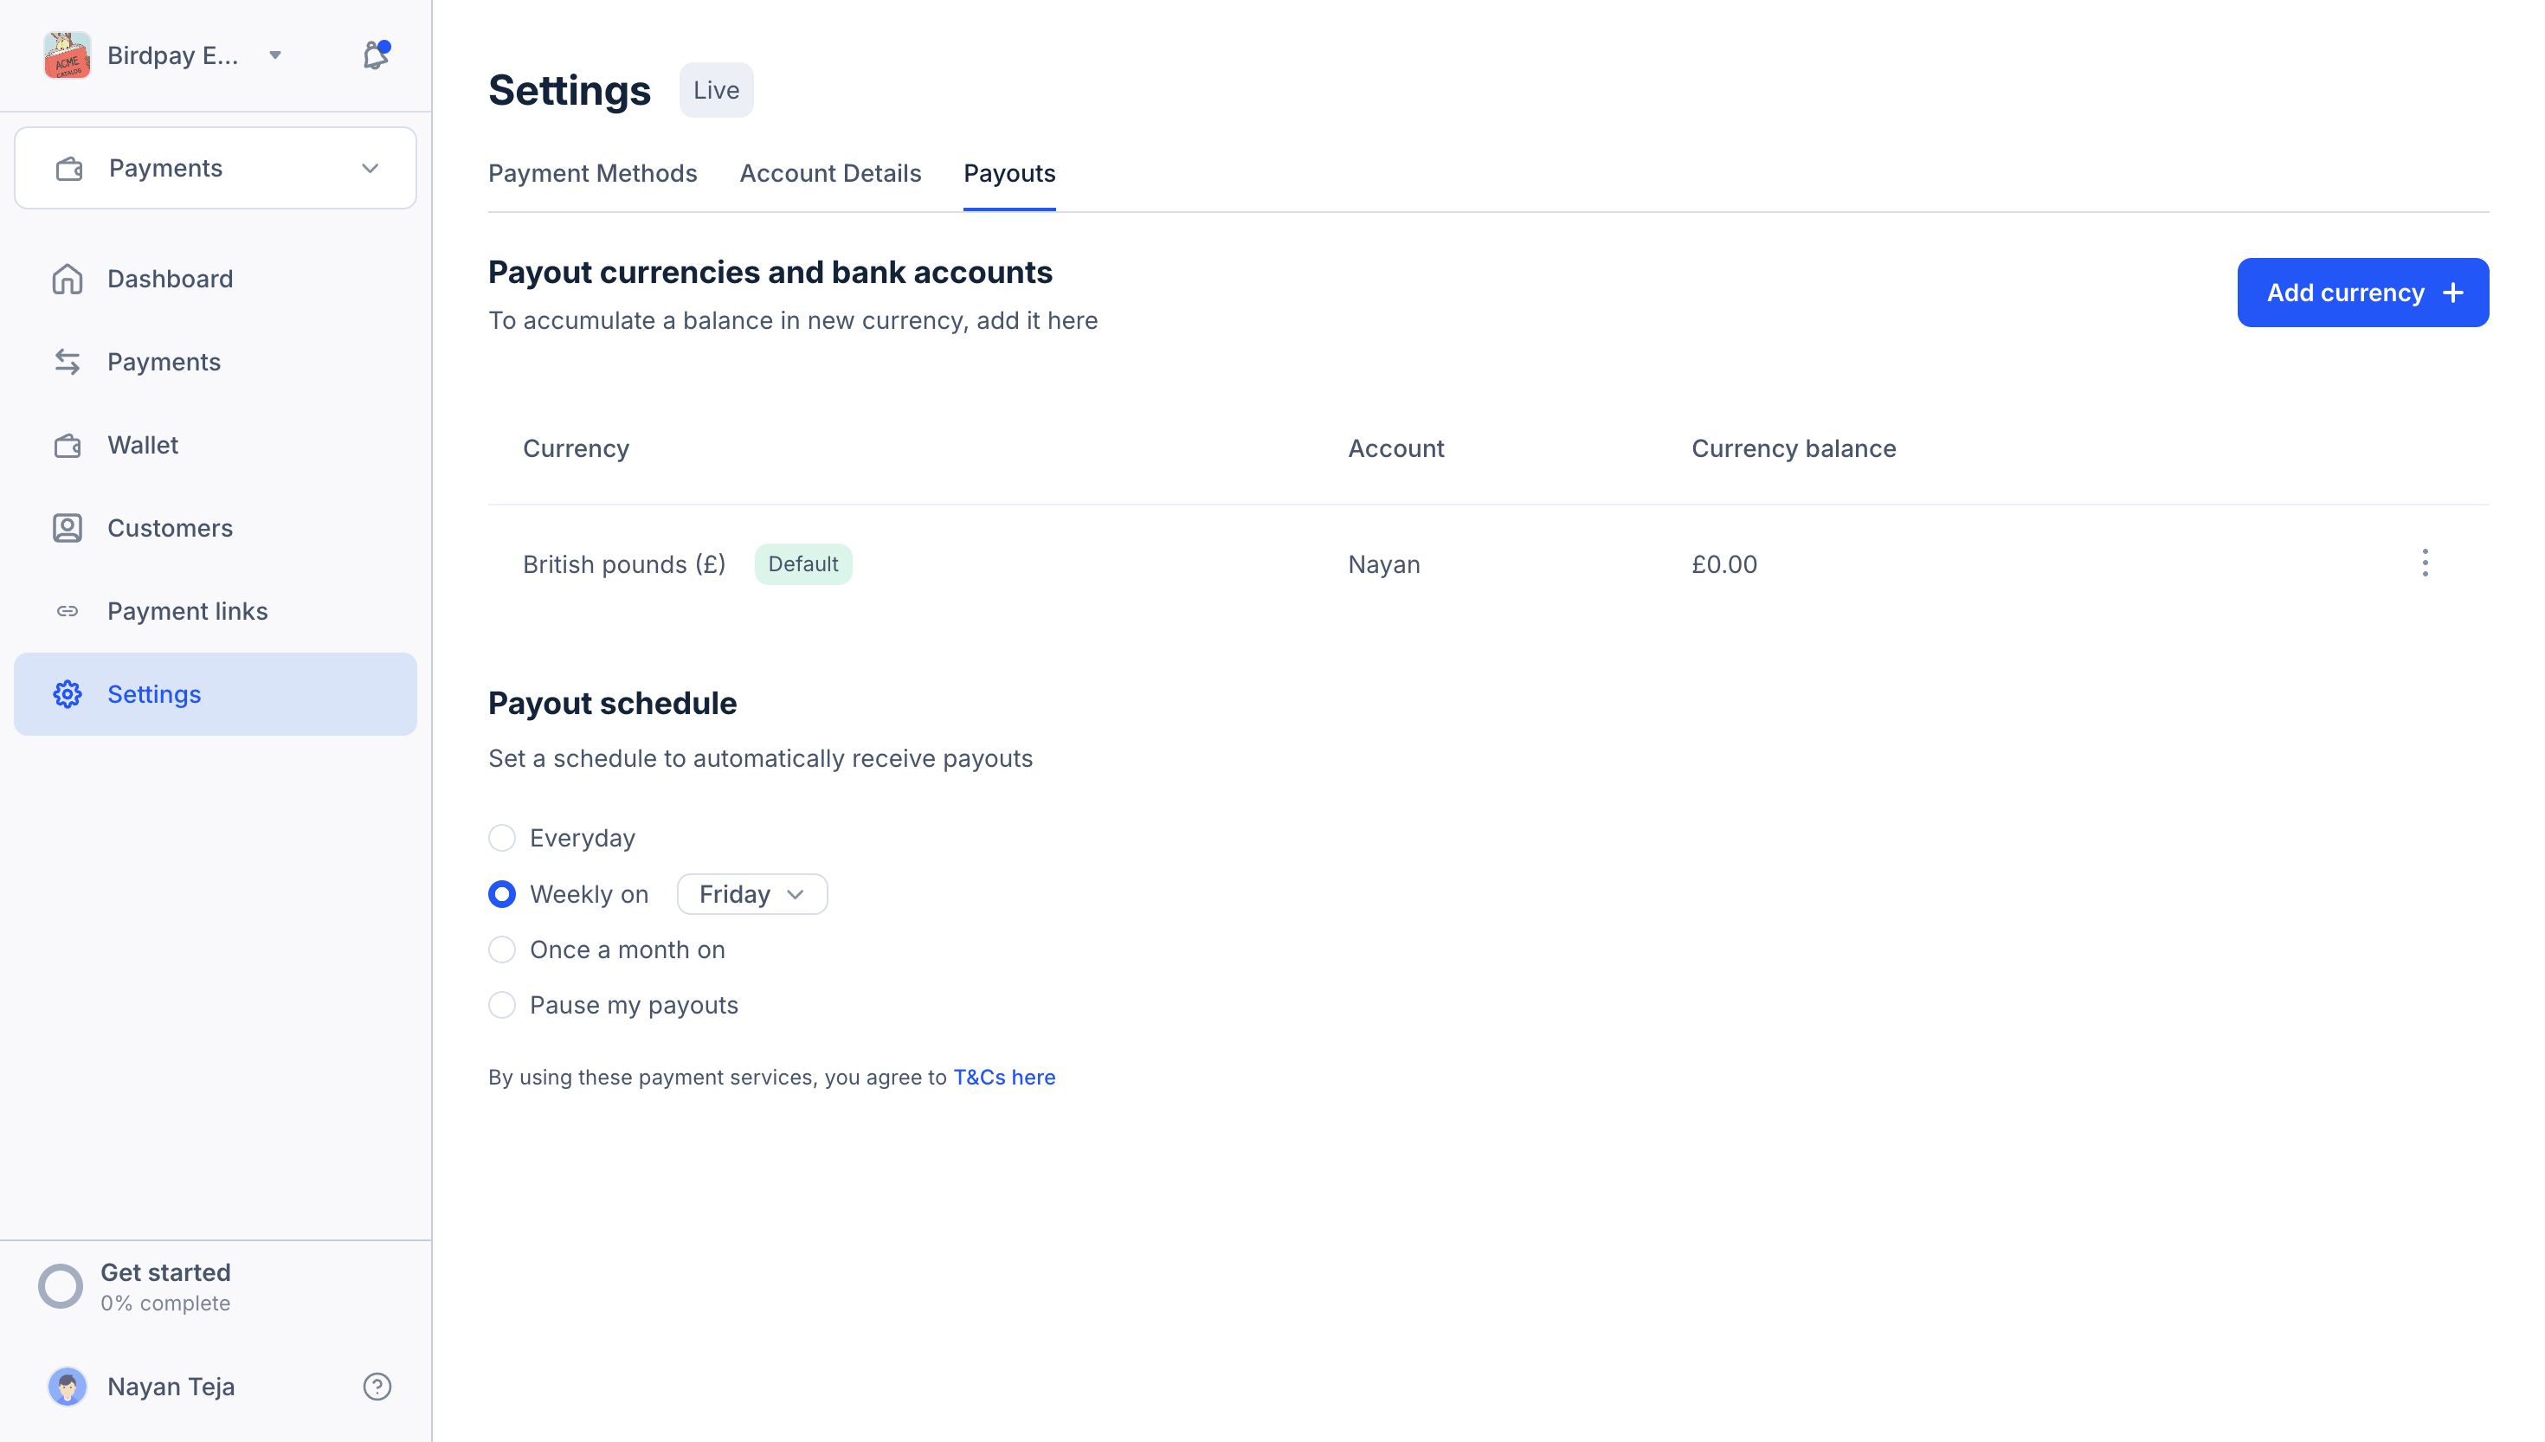This screenshot has height=1442, width=2545.
Task: Open the Birdpay account switcher arrow
Action: click(275, 55)
